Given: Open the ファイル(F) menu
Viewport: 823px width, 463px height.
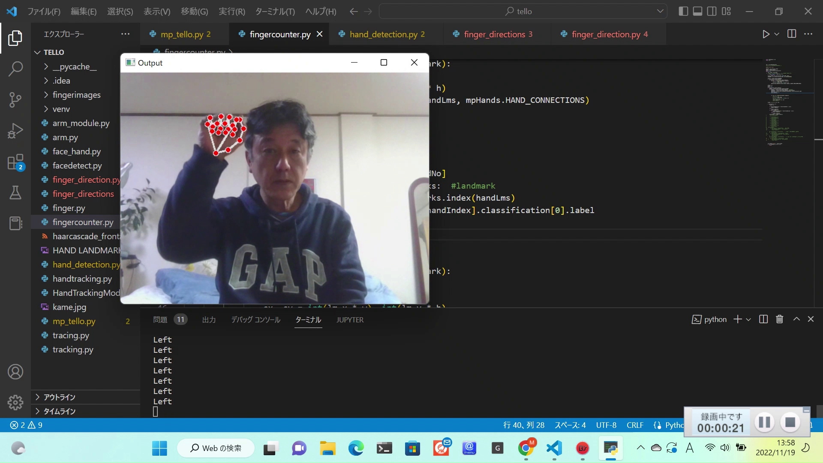Looking at the screenshot, I should pos(44,11).
